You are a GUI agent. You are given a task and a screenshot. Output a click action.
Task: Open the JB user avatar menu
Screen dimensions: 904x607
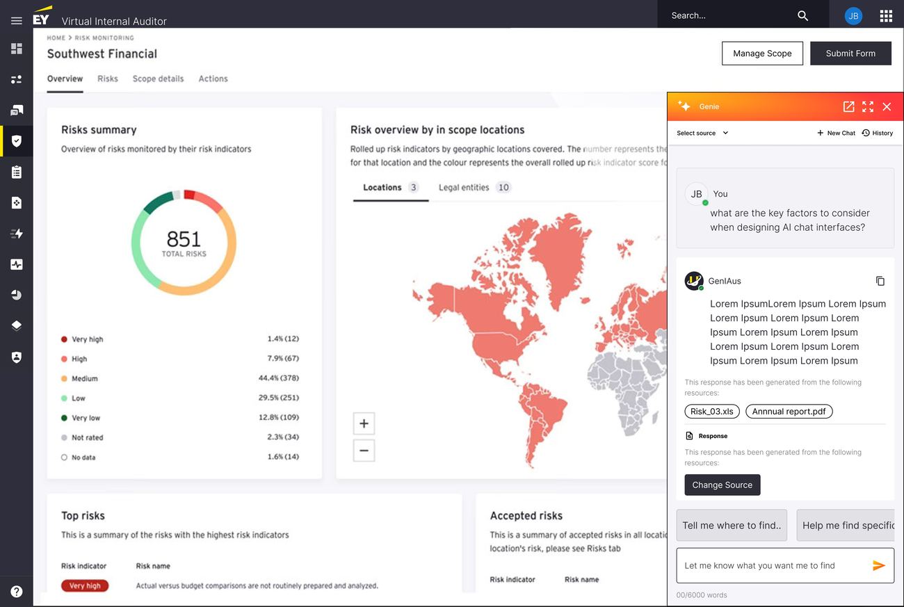(x=853, y=15)
